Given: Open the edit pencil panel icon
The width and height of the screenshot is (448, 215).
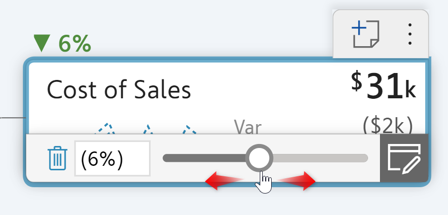Looking at the screenshot, I should pos(403,158).
